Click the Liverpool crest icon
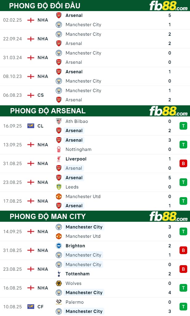190x316 pixels. tap(58, 159)
